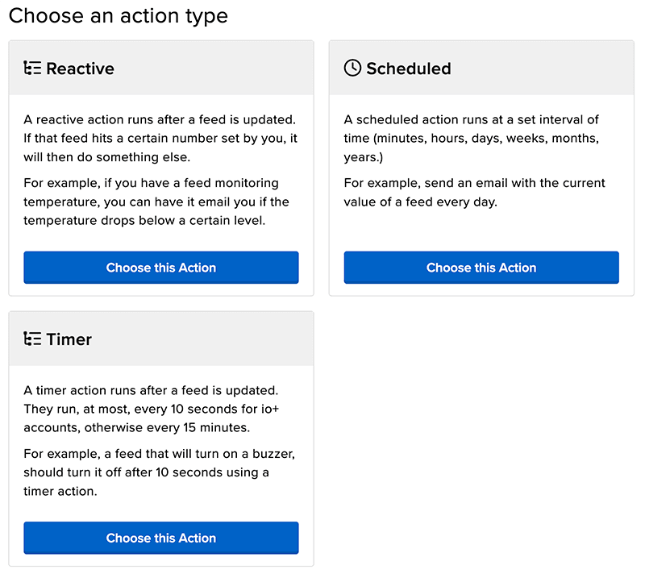Click the gray header of Timer card
This screenshot has width=645, height=578.
pos(161,339)
